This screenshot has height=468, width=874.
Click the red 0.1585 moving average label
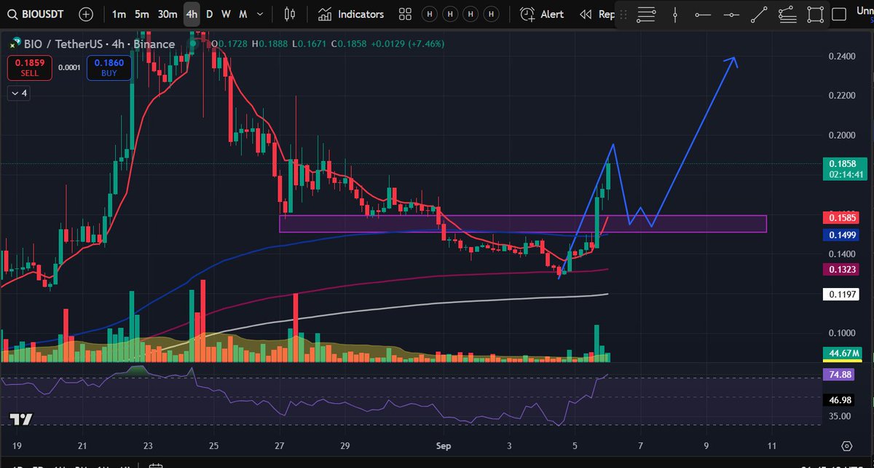coord(841,217)
